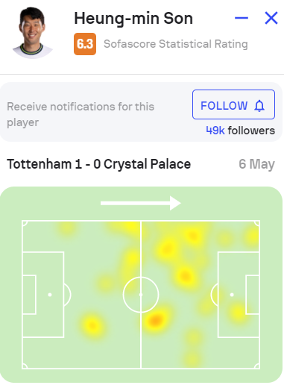Screen dimensions: 284x388
Task: Click the right penalty spot on pitch
Action: (232, 295)
